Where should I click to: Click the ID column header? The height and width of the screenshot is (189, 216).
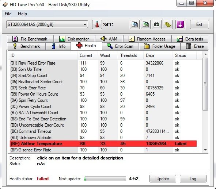(43, 55)
